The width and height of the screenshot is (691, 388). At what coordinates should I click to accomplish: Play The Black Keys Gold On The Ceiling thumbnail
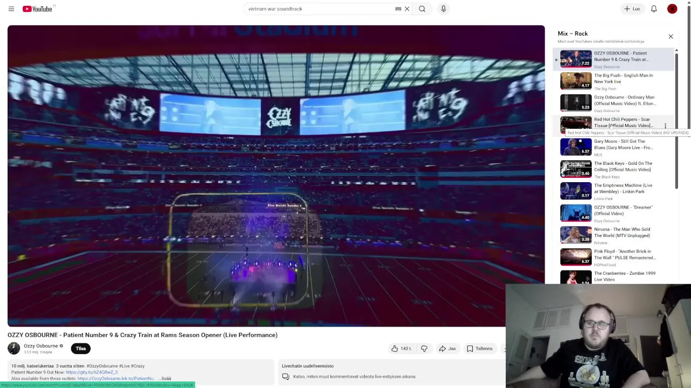575,169
